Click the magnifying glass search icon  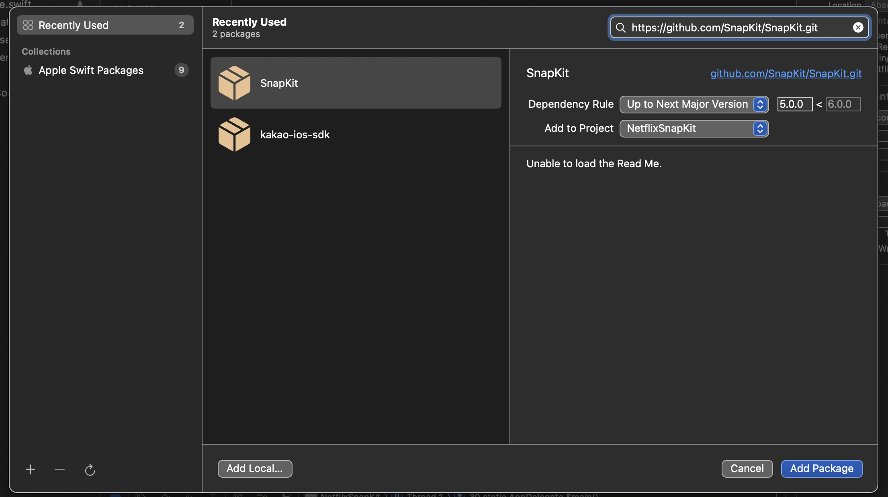click(621, 27)
